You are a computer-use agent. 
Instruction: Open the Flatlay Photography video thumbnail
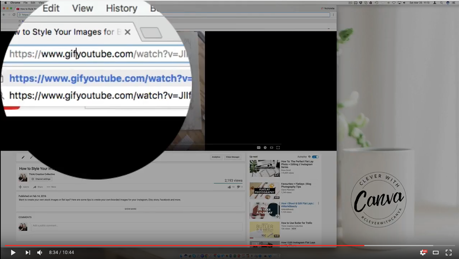pyautogui.click(x=265, y=191)
